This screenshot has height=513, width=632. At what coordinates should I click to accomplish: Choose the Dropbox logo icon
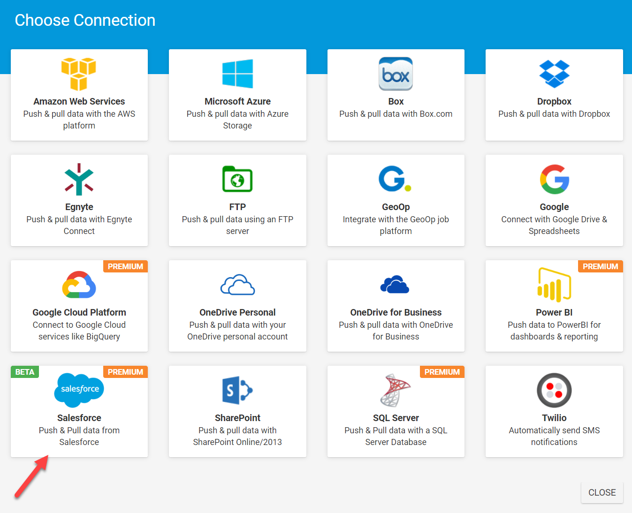554,74
